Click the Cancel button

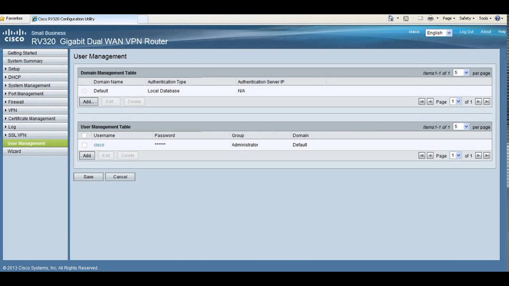[x=120, y=177]
